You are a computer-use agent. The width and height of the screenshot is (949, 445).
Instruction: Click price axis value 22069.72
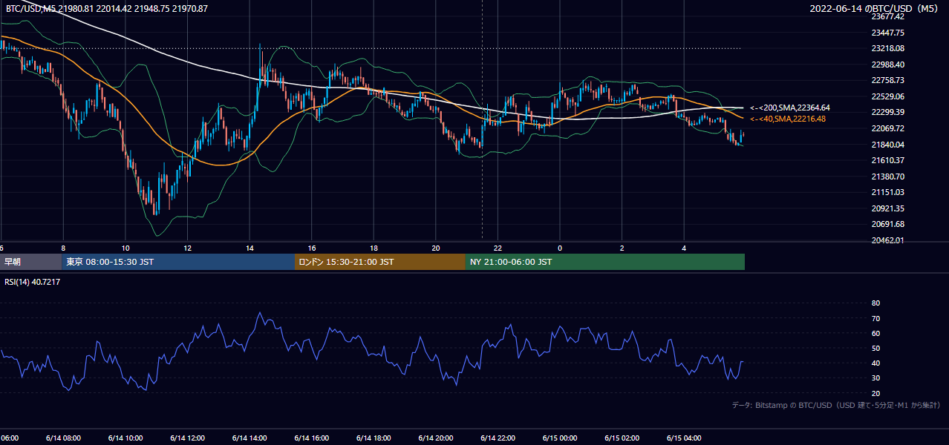887,128
